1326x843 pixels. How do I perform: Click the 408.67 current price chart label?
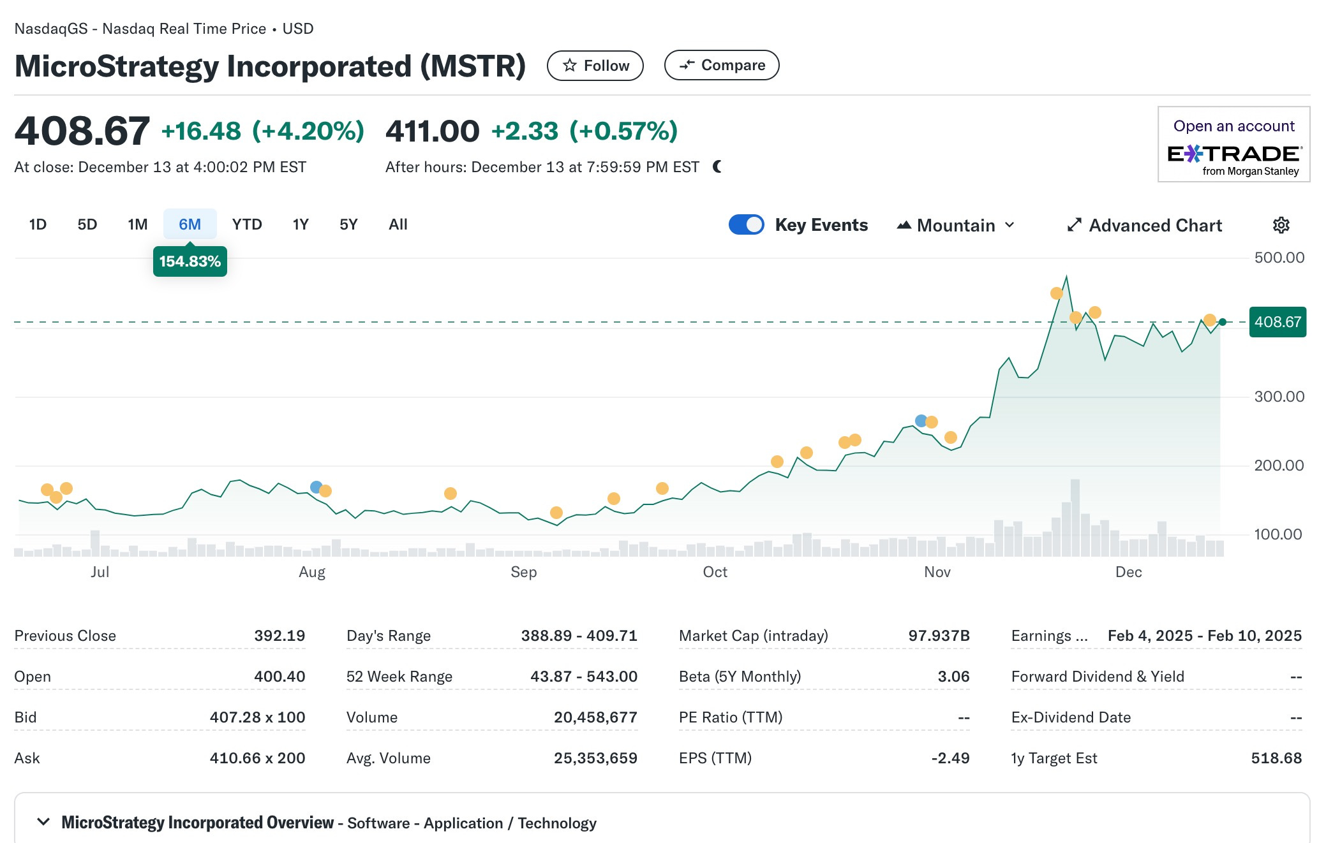pyautogui.click(x=1278, y=322)
